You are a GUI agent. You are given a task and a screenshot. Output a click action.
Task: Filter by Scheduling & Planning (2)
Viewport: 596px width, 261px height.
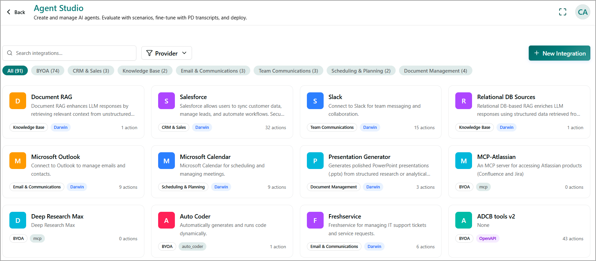[x=361, y=71]
